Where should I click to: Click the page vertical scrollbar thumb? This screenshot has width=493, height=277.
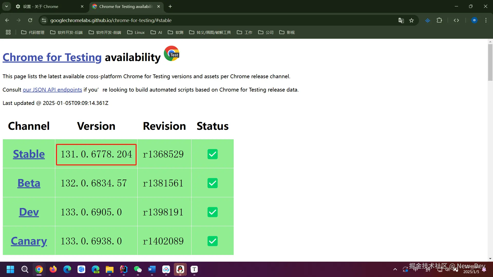(x=490, y=62)
